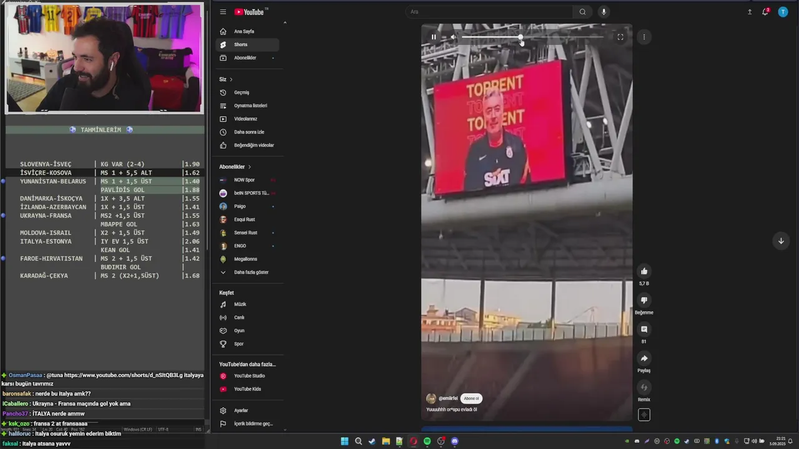Select Shorts in the sidebar
This screenshot has width=799, height=449.
coord(247,45)
